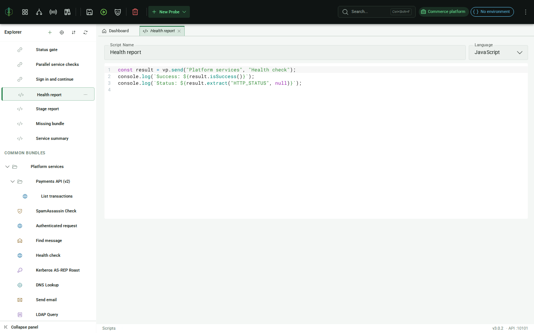Open the Sign in and continue item

tap(48, 79)
